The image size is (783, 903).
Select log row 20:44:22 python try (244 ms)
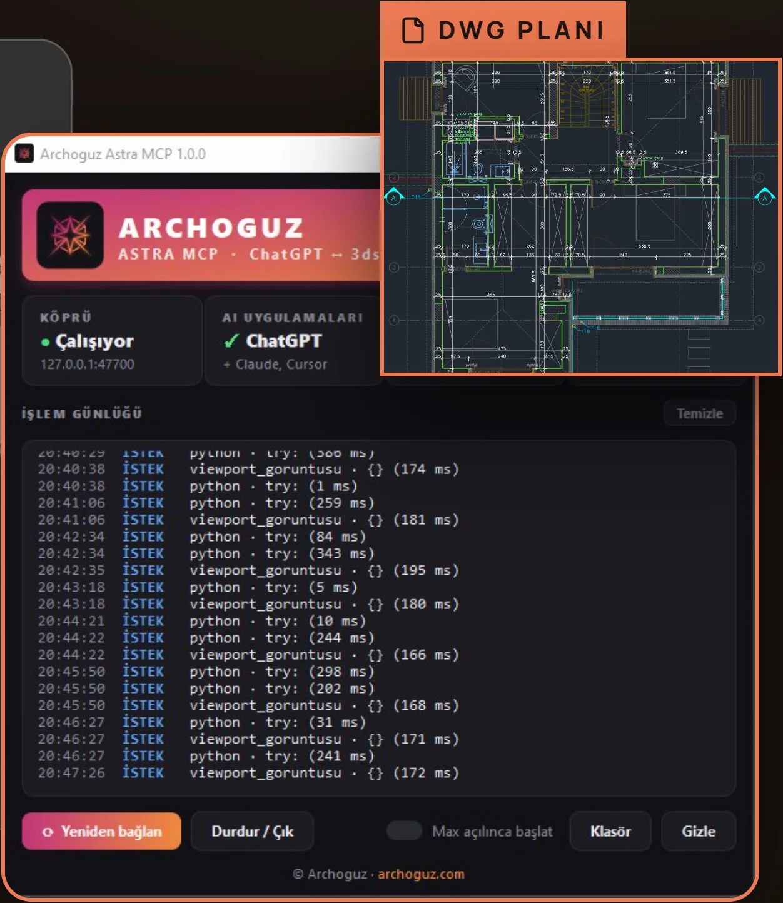pyautogui.click(x=206, y=638)
